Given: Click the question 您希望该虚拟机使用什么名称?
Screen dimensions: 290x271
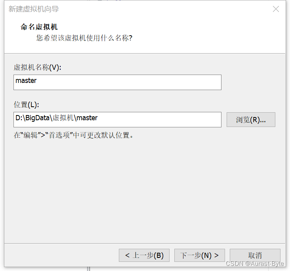Looking at the screenshot, I should pos(84,38).
